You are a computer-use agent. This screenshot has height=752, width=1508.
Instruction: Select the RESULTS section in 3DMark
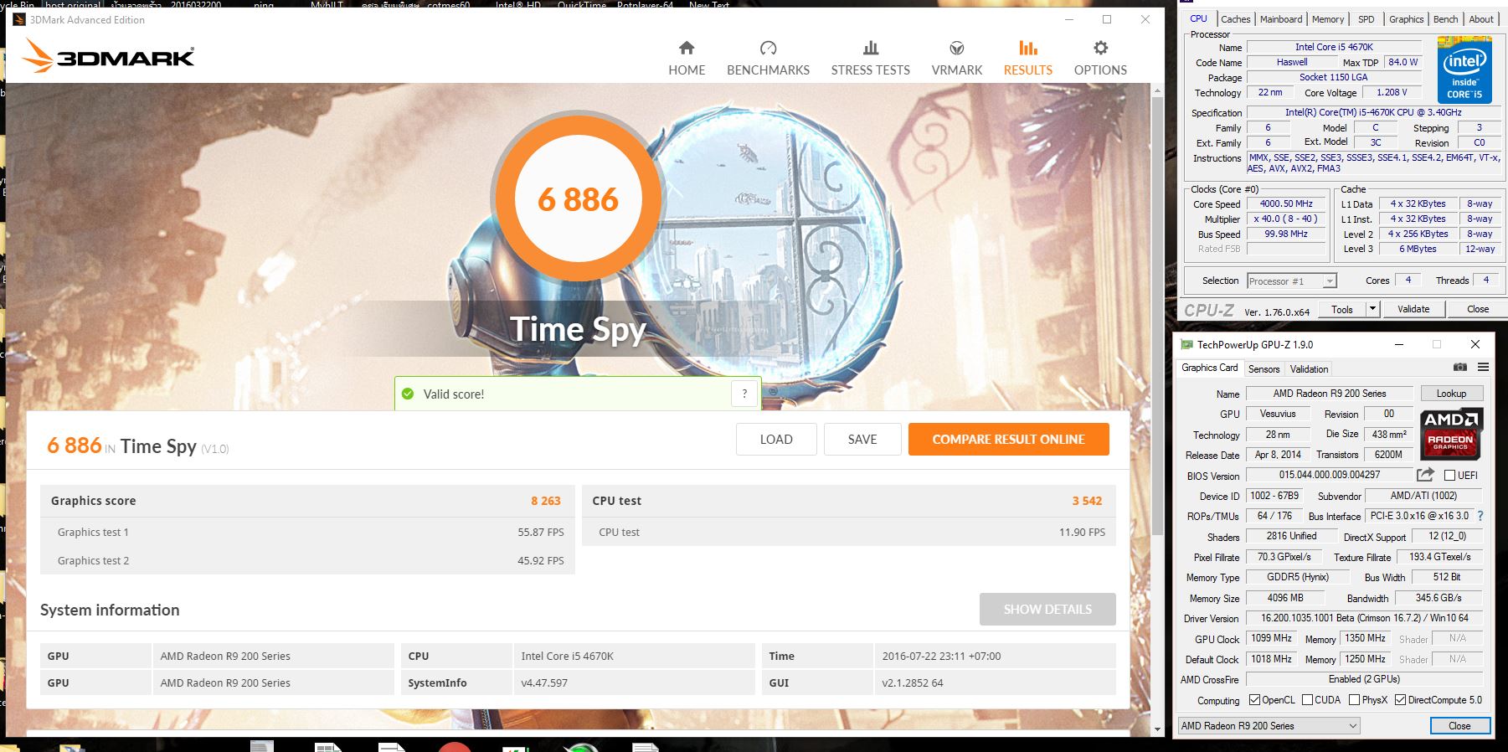[x=1027, y=59]
